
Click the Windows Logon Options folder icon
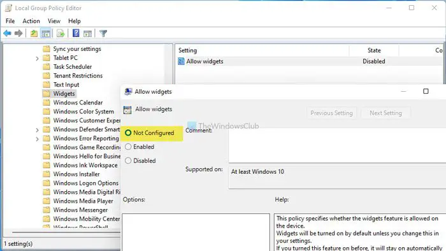pyautogui.click(x=47, y=183)
